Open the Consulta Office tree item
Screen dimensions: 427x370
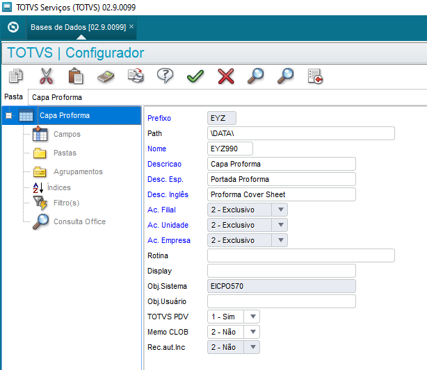[79, 221]
